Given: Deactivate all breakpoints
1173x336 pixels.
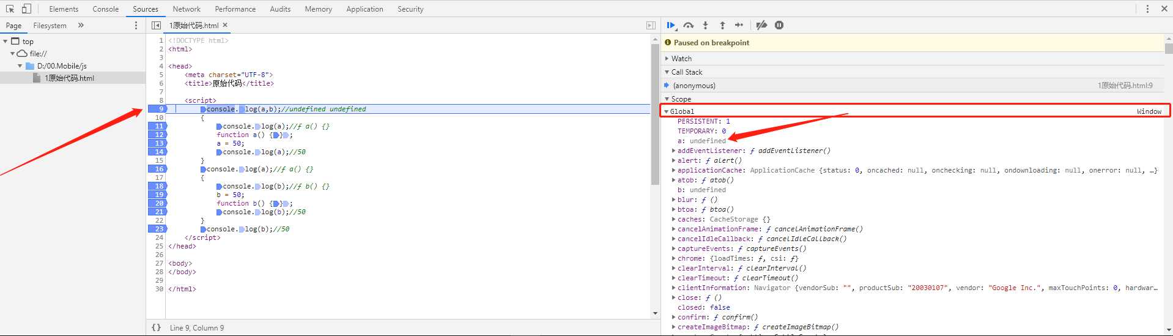Looking at the screenshot, I should click(x=761, y=25).
